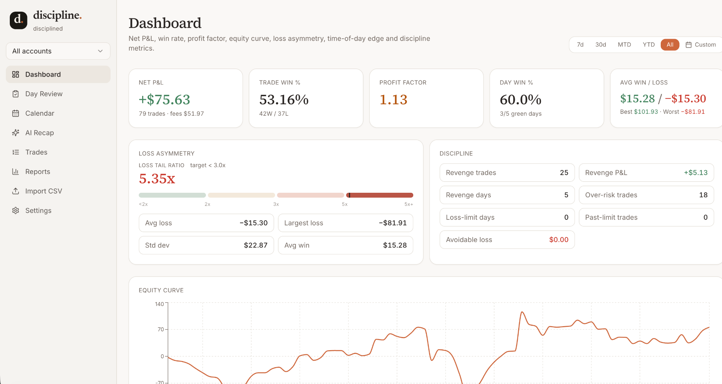722x384 pixels.
Task: Switch range to YTD
Action: [649, 45]
